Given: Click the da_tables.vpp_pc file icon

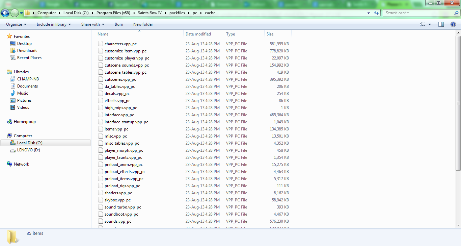Looking at the screenshot, I should [101, 87].
